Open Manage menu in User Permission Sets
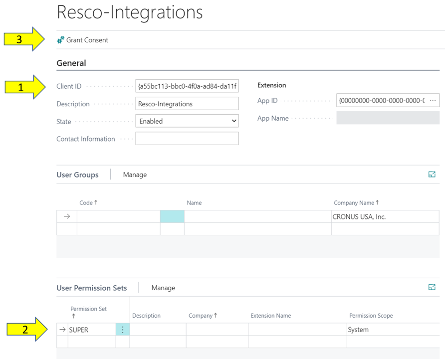 [x=163, y=288]
